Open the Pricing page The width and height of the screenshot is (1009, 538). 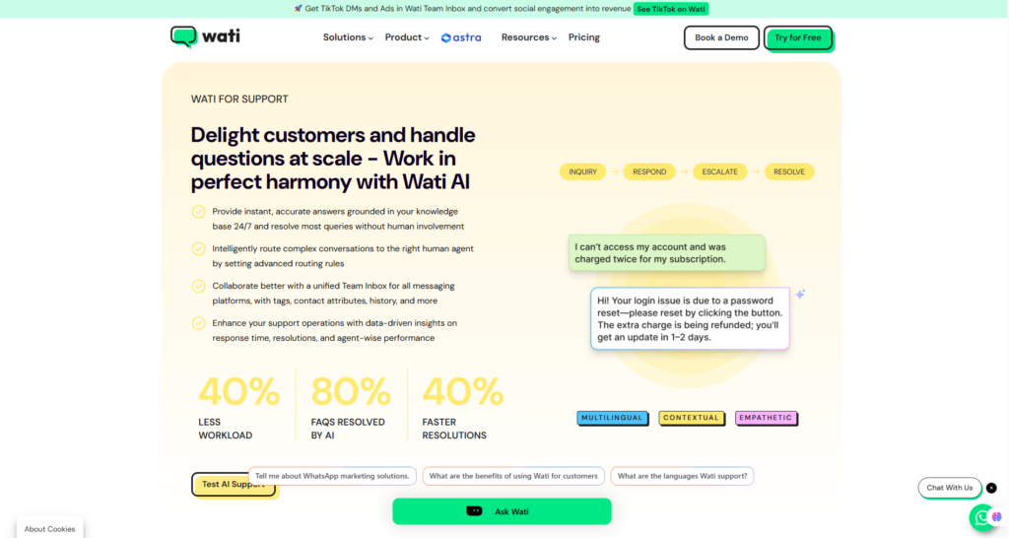(583, 37)
